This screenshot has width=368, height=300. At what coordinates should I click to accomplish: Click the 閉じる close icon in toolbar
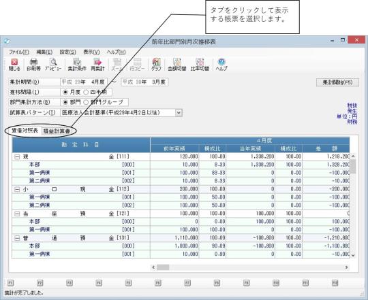pyautogui.click(x=14, y=65)
